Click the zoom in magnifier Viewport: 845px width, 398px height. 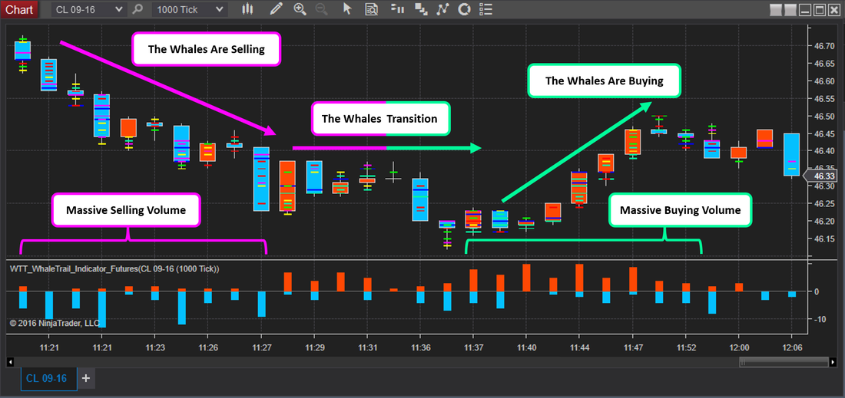(300, 9)
